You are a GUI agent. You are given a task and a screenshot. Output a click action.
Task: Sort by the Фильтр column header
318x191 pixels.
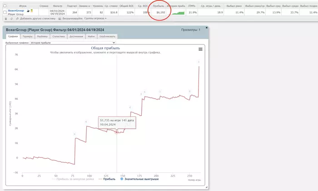point(58,6)
